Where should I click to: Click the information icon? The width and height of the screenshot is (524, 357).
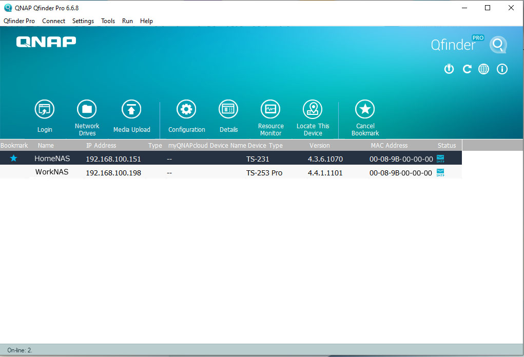click(502, 69)
